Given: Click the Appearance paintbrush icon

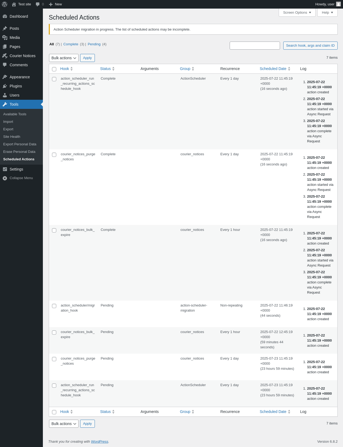Looking at the screenshot, I should click(x=5, y=77).
